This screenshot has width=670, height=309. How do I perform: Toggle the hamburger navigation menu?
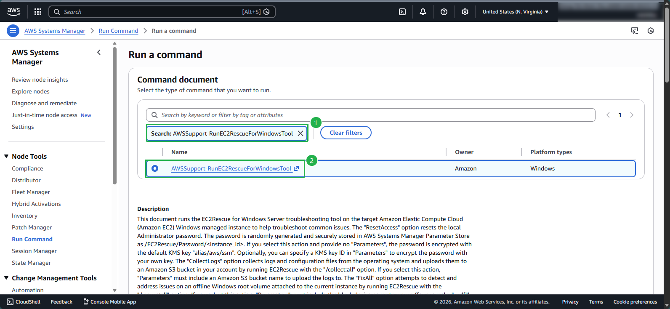click(13, 31)
